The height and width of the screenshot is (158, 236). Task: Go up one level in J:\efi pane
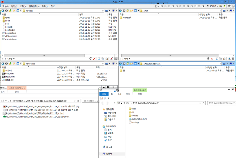coord(128,11)
